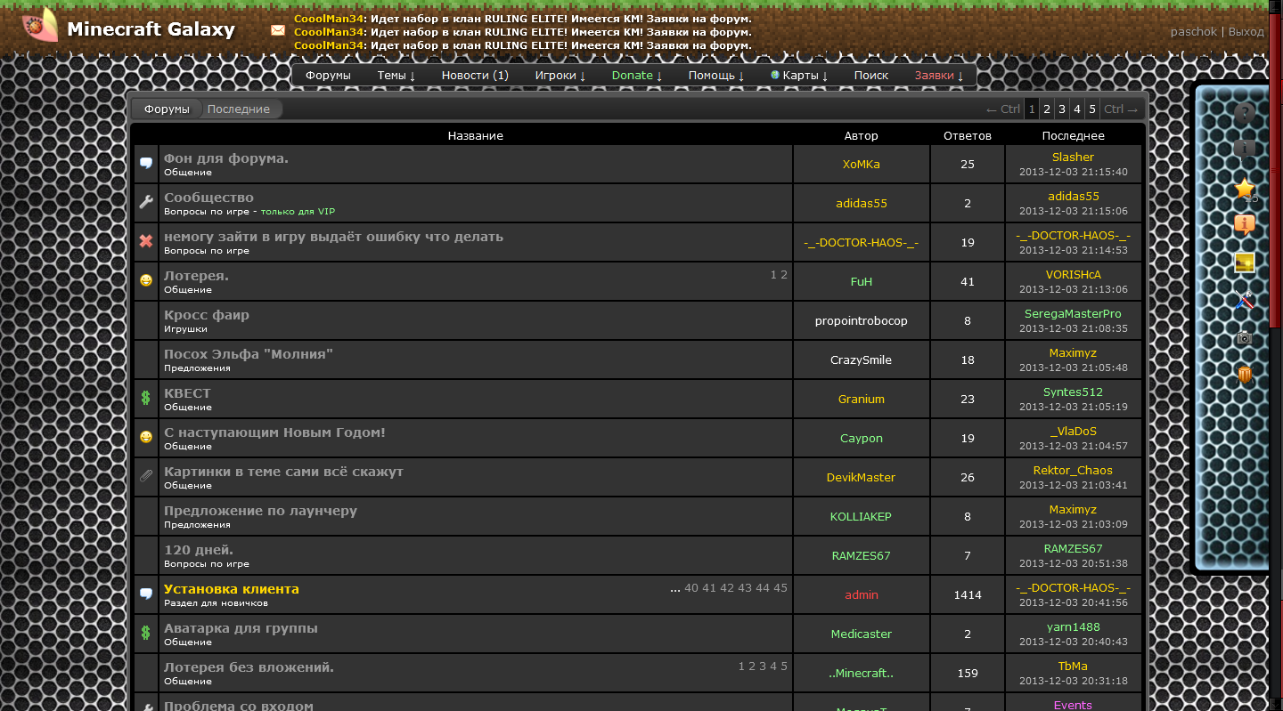The image size is (1283, 711).
Task: Click the globe icon beside Карты menu
Action: 775,75
